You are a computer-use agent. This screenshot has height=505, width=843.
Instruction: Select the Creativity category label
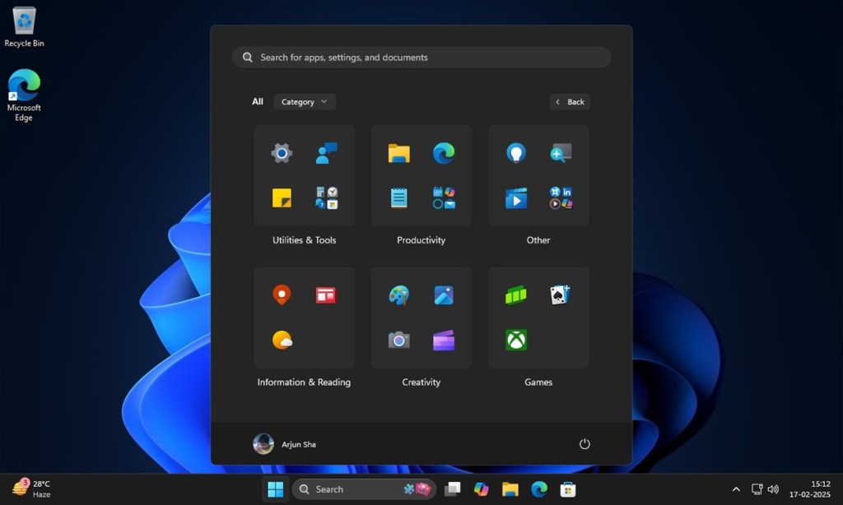click(x=421, y=382)
